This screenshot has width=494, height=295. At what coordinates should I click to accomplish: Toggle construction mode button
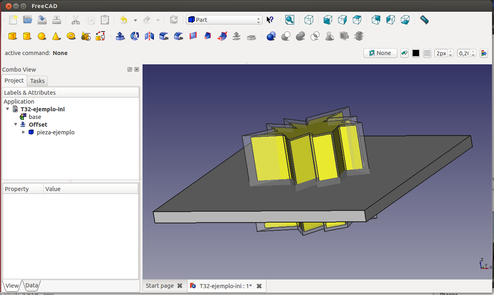[x=404, y=53]
